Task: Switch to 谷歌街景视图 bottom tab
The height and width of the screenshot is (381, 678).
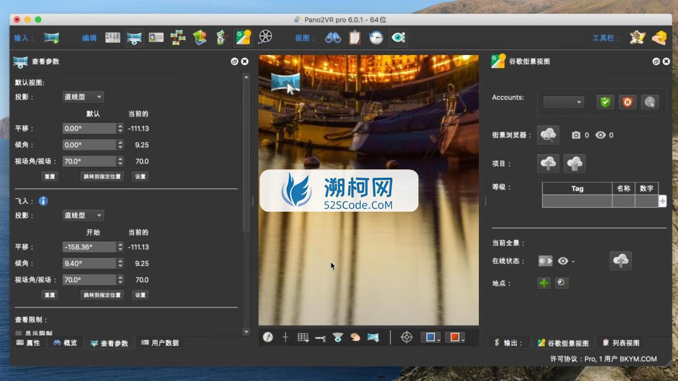Action: (x=563, y=343)
